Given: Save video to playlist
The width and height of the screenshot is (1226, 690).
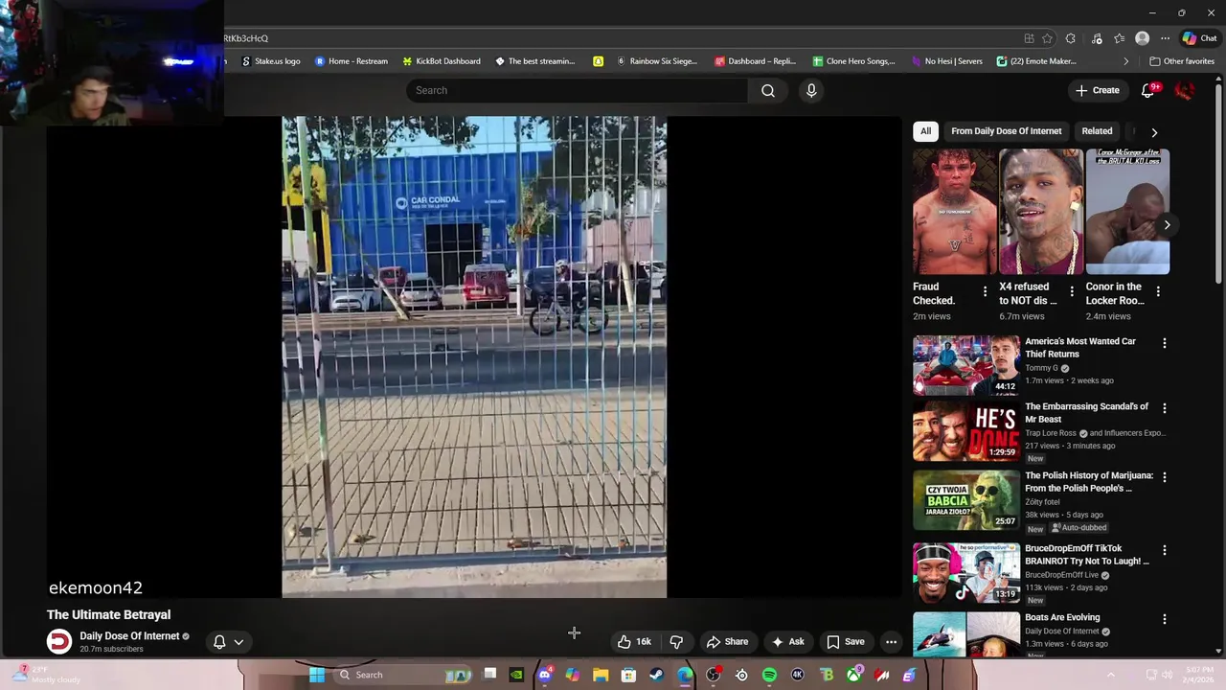Looking at the screenshot, I should 846,642.
